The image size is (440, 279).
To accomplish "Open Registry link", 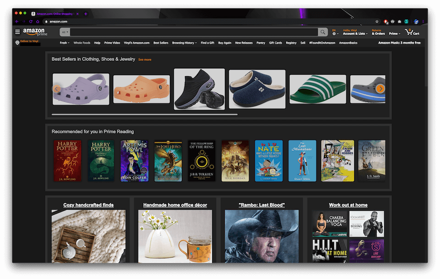I will (x=291, y=43).
